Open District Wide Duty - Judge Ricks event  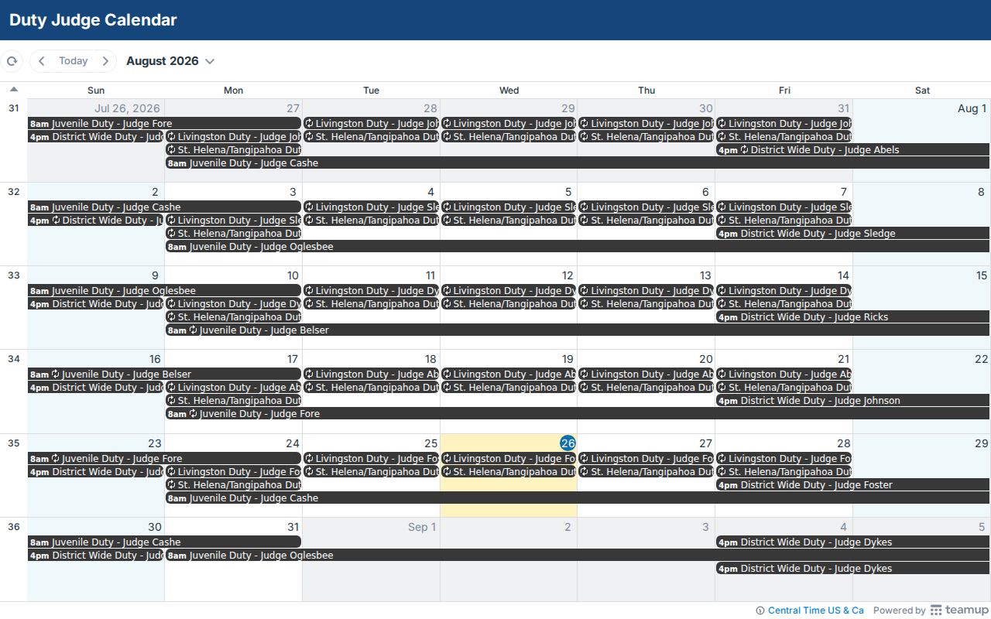tap(852, 317)
